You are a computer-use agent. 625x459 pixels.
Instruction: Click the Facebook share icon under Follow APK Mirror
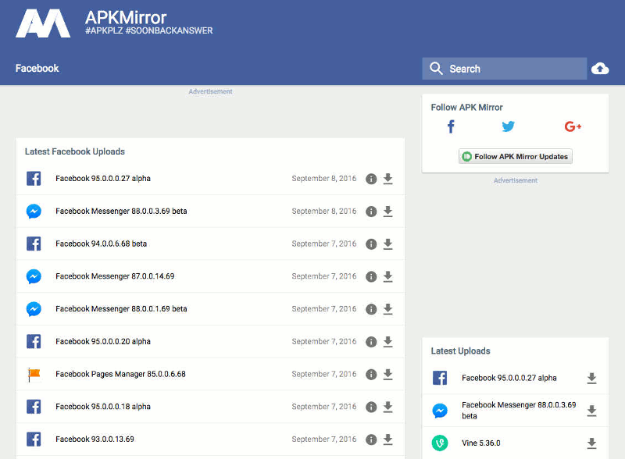(x=450, y=126)
